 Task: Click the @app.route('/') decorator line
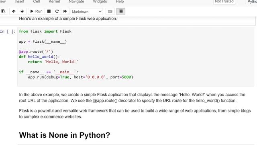[36, 52]
